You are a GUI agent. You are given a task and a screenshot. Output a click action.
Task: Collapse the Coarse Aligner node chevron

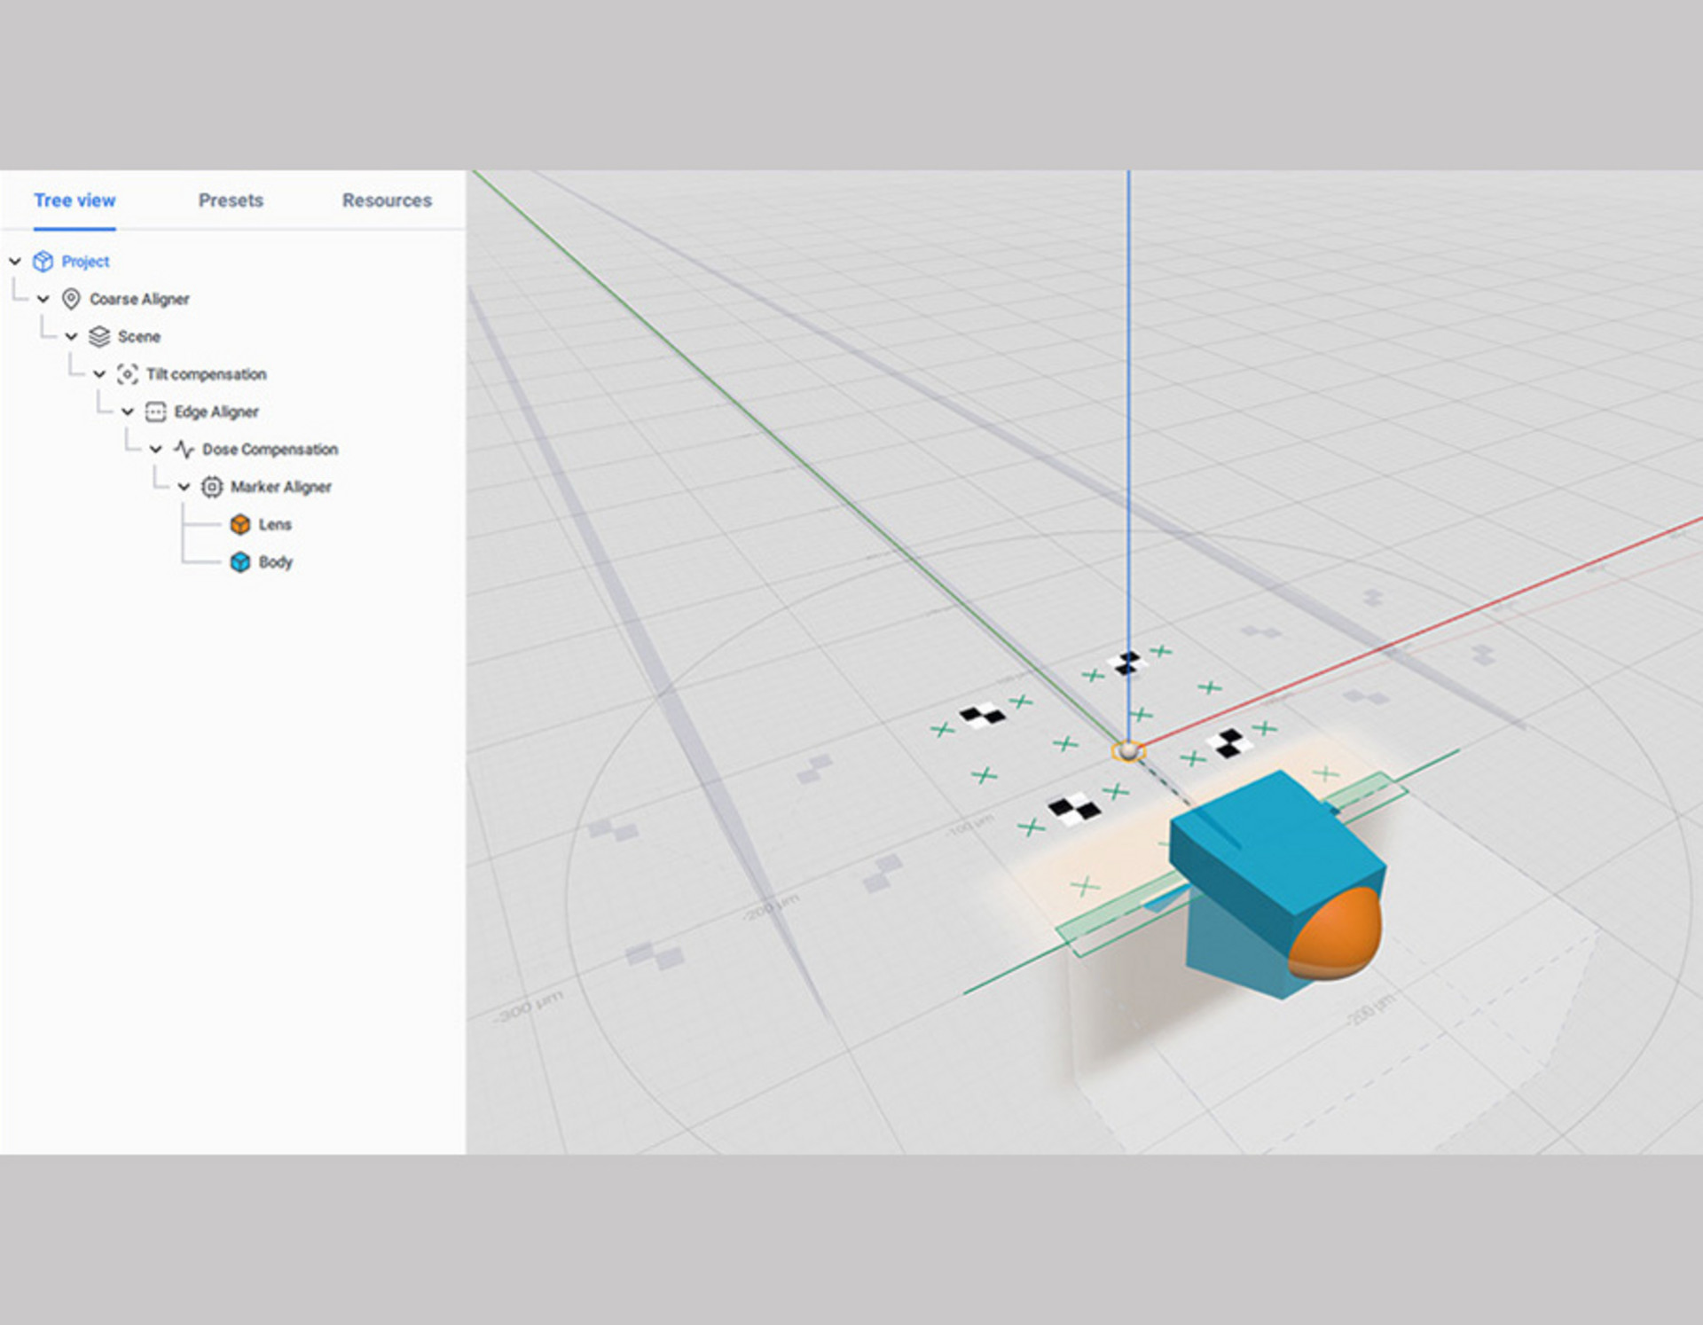click(x=43, y=299)
